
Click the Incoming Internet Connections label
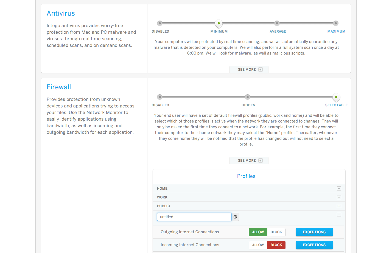(190, 245)
